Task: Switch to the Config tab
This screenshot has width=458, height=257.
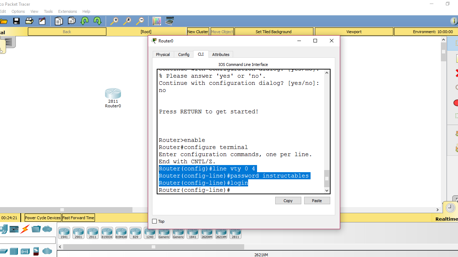Action: [x=183, y=54]
